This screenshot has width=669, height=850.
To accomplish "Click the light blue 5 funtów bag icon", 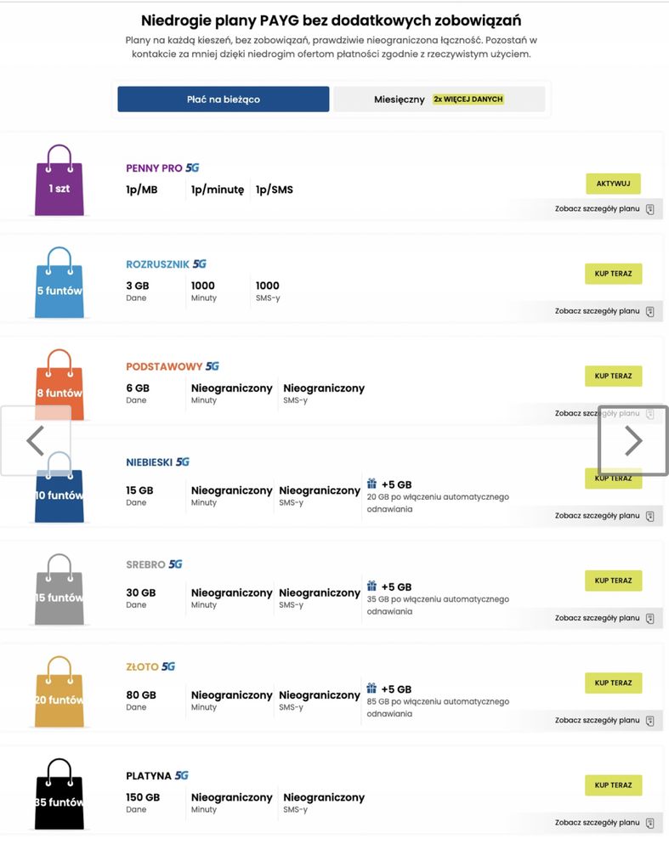I will click(60, 282).
